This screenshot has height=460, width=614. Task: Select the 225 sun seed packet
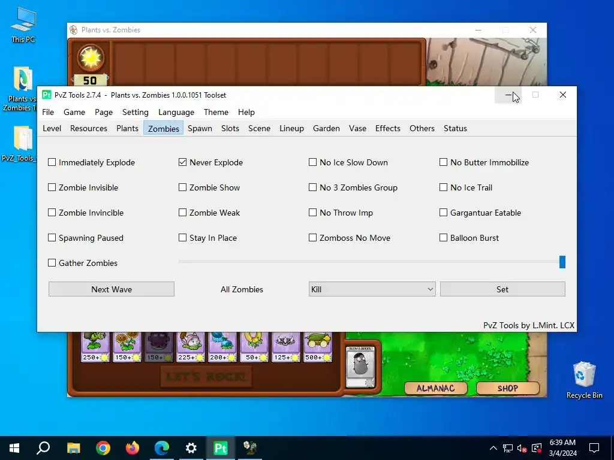point(191,347)
